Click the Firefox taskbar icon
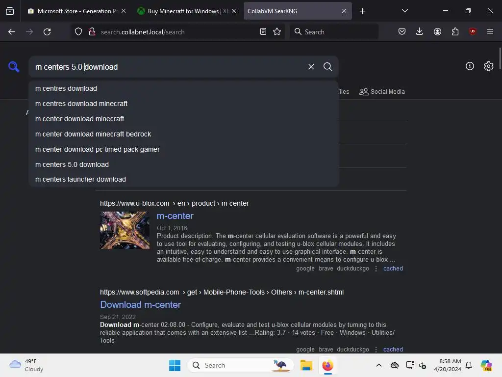Screen dimensions: 502x377 point(327,365)
